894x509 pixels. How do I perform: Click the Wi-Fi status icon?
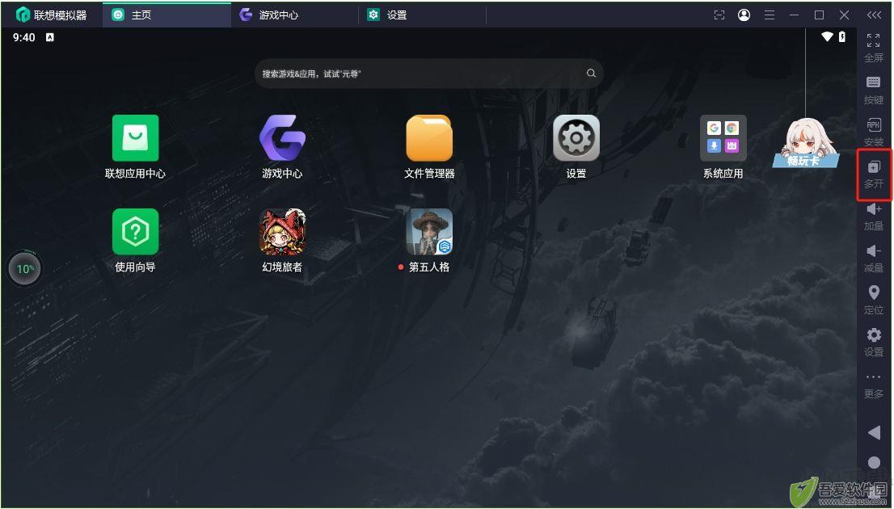pos(827,37)
